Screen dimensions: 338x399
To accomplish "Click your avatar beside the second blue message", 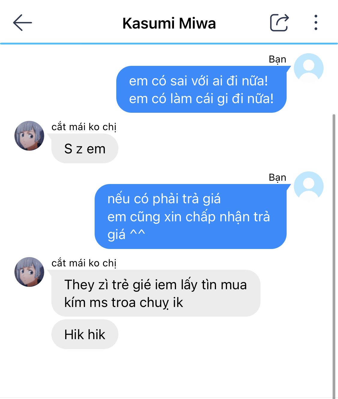I will (309, 186).
